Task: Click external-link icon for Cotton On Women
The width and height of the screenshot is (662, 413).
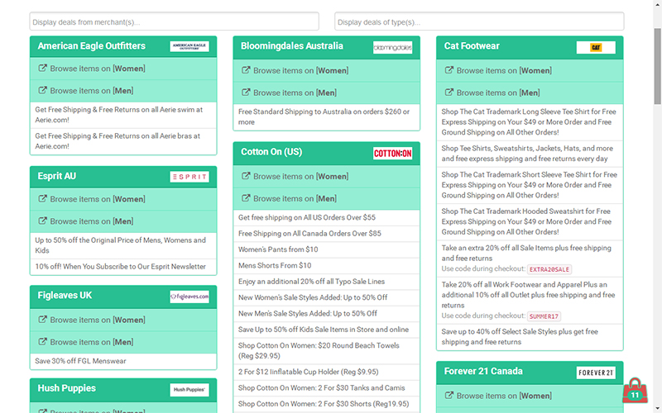Action: pyautogui.click(x=246, y=176)
